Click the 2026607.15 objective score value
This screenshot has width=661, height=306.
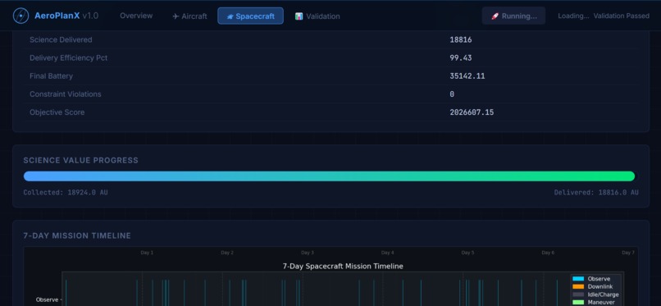click(x=472, y=112)
